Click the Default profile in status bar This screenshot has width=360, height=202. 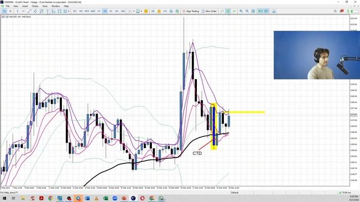(235, 192)
